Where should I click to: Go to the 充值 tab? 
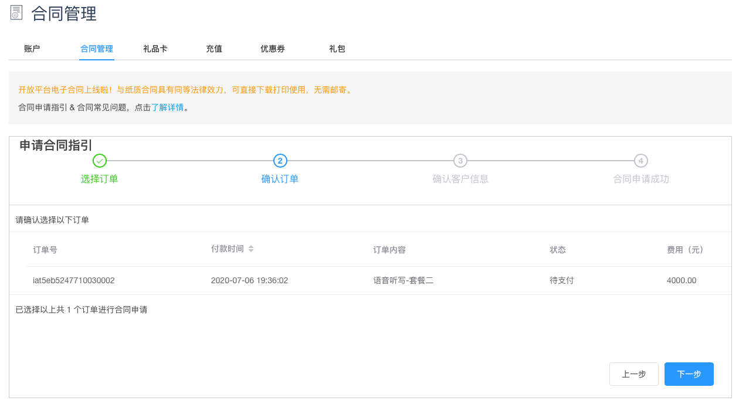tap(214, 49)
